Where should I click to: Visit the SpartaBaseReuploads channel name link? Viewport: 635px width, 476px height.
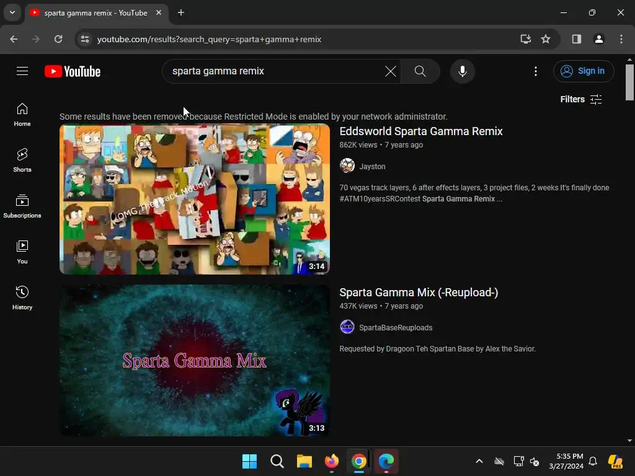[x=396, y=327]
